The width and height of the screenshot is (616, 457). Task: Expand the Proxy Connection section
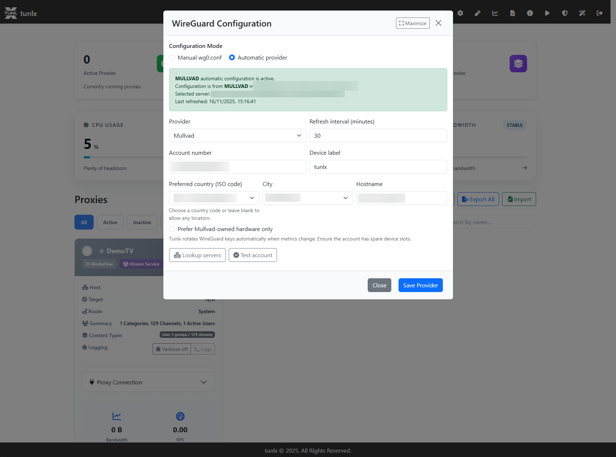tap(148, 382)
